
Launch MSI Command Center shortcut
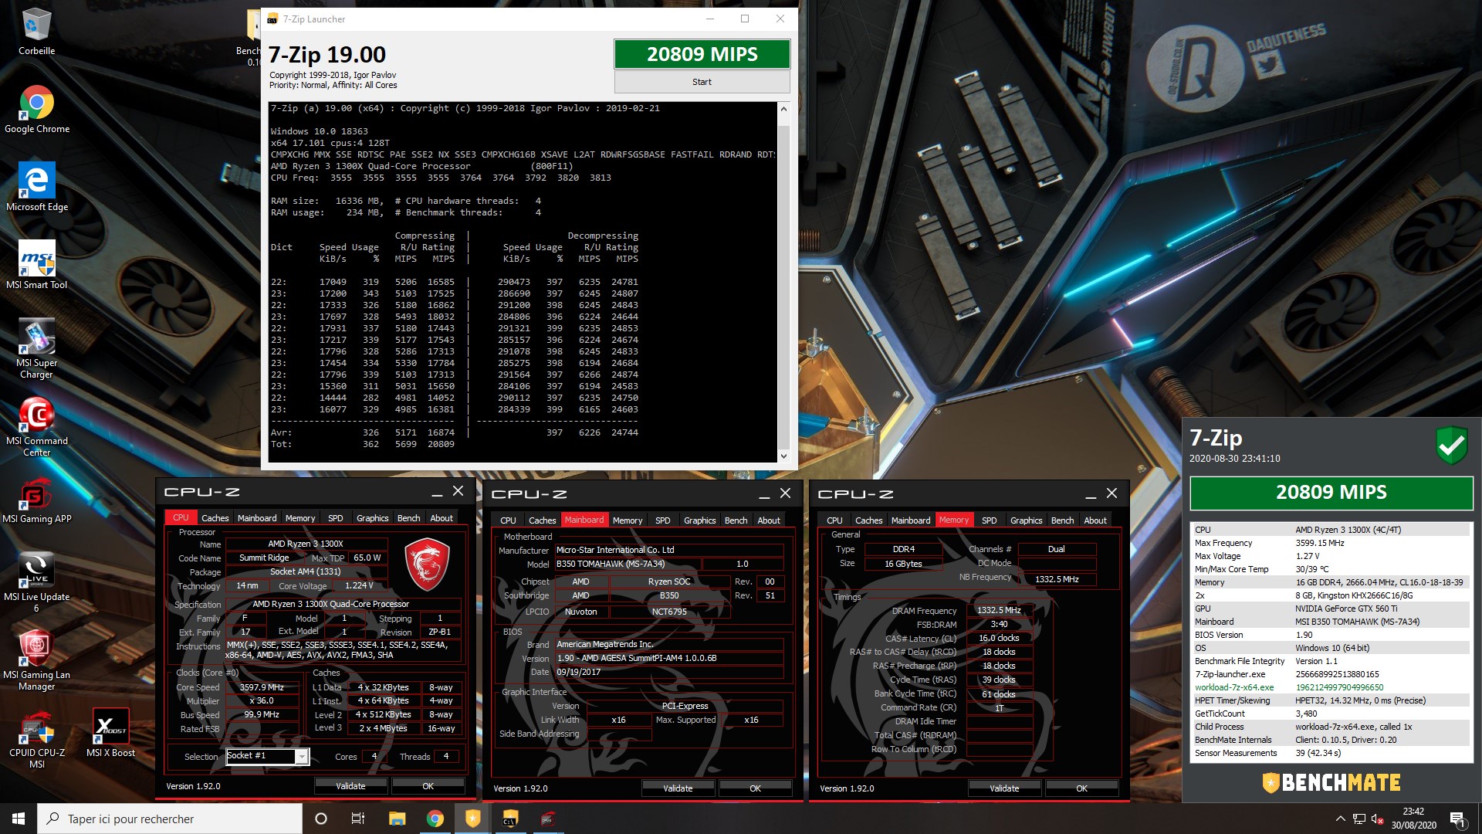pyautogui.click(x=36, y=427)
